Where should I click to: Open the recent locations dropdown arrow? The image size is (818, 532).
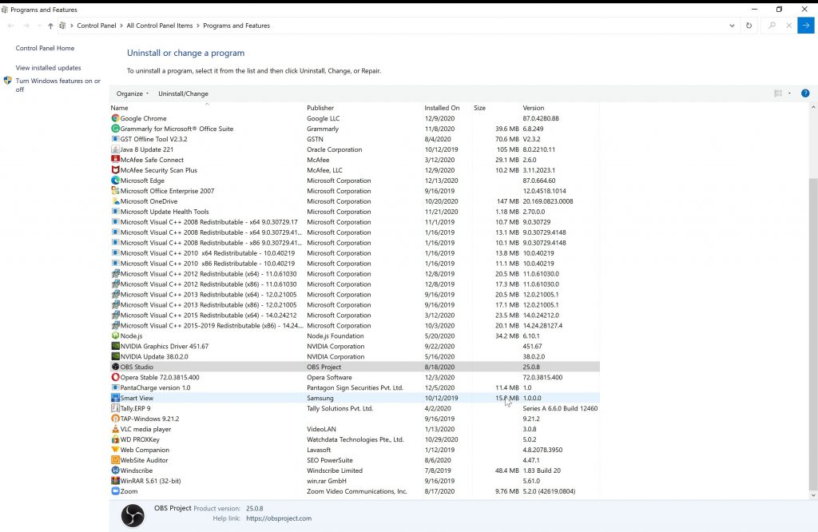39,26
